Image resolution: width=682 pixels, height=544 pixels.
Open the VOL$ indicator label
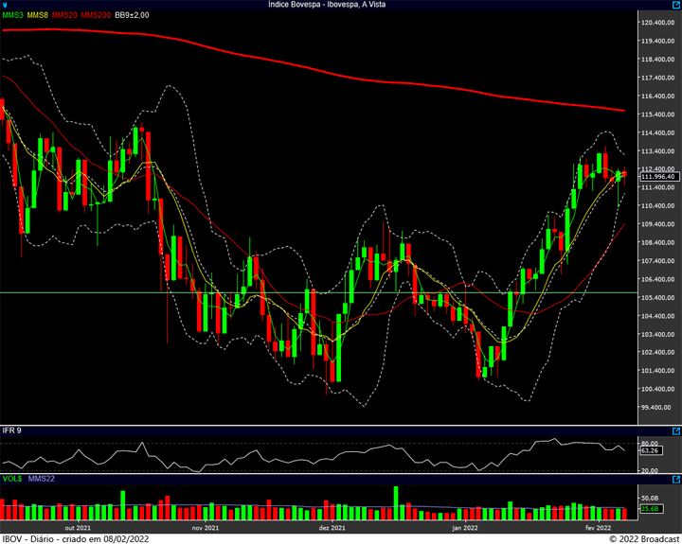click(12, 479)
